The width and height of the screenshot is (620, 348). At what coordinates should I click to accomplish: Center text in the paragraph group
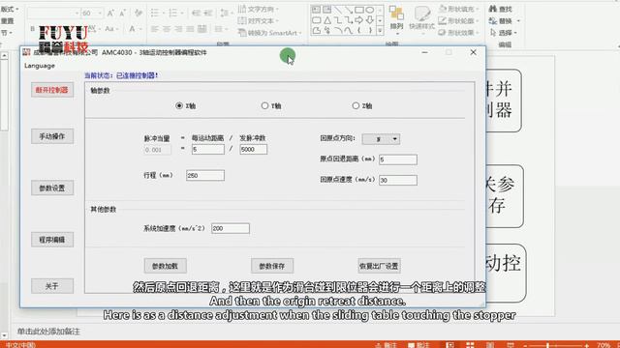click(x=167, y=29)
